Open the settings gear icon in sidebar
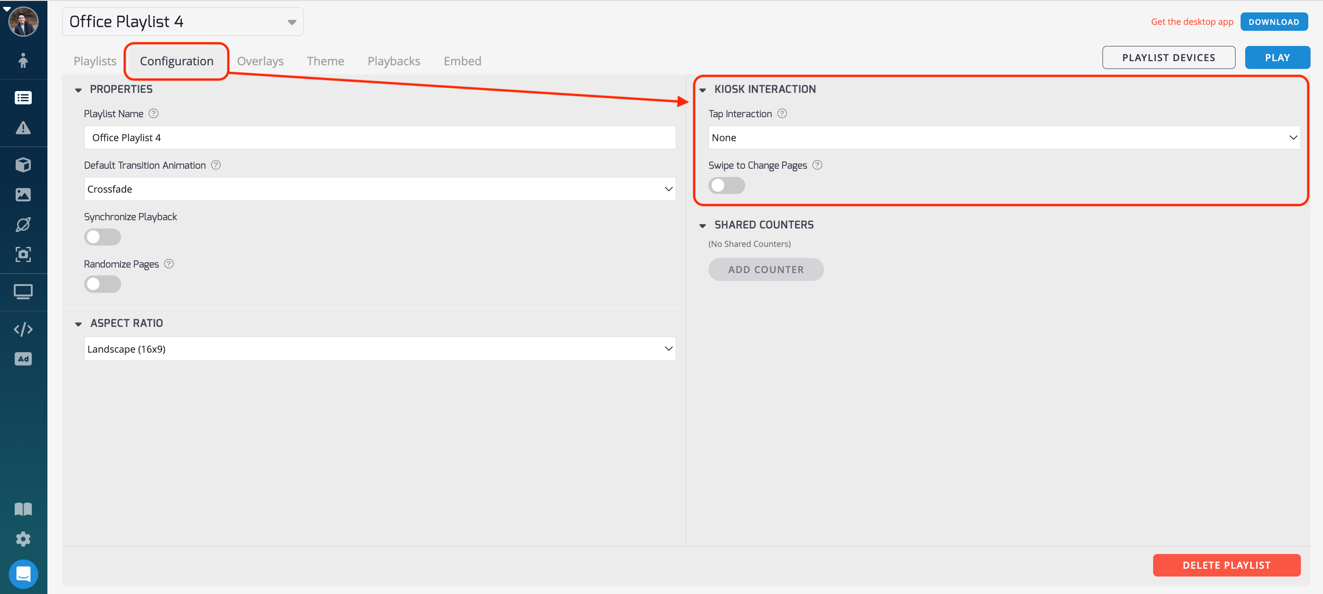The height and width of the screenshot is (594, 1323). (23, 539)
